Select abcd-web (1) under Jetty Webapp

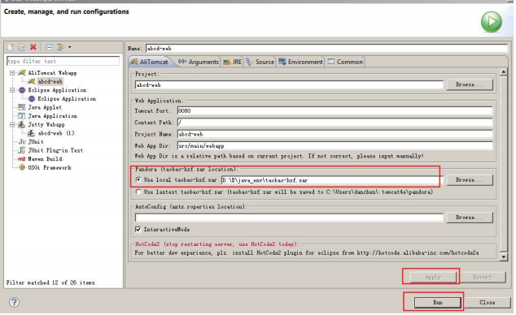tap(56, 133)
